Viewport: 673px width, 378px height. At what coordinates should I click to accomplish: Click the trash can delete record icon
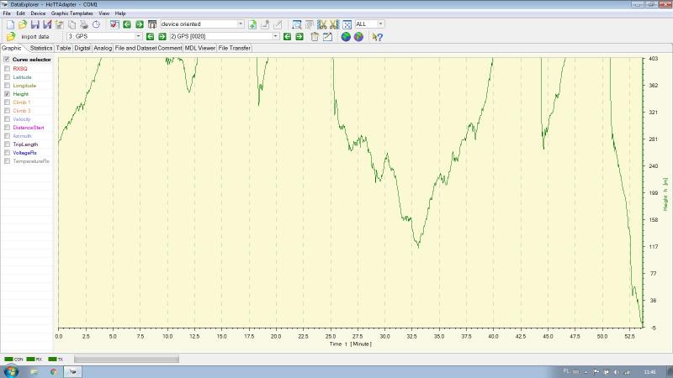point(314,37)
